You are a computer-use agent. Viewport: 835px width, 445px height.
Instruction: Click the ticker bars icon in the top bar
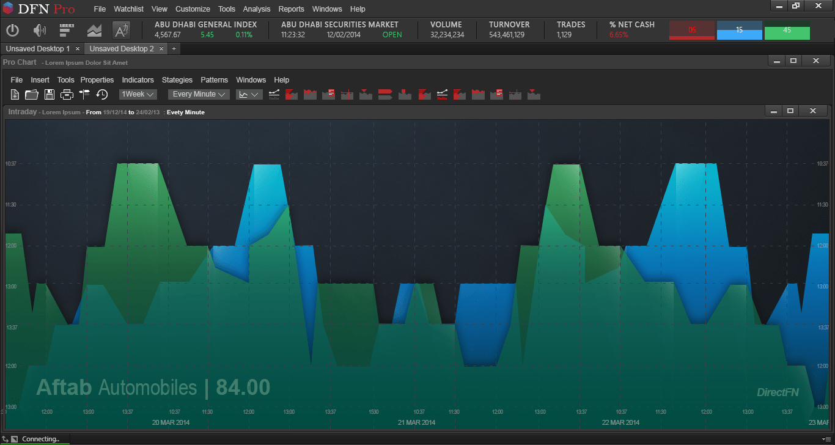67,30
